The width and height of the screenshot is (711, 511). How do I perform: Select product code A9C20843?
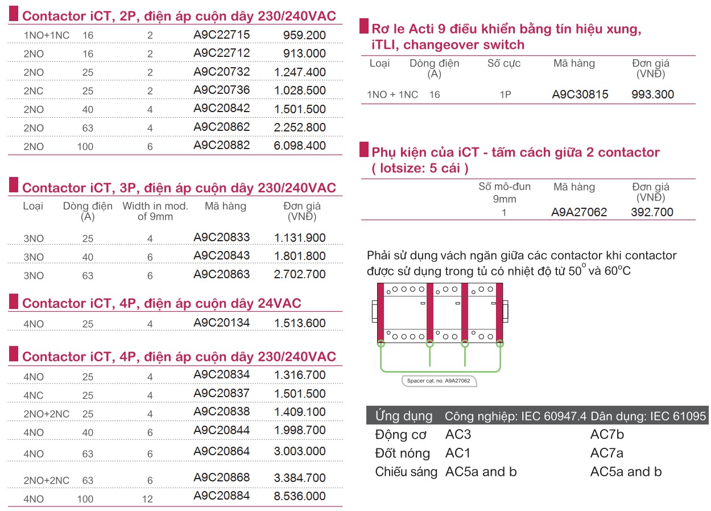tap(221, 255)
